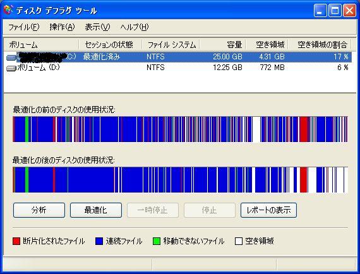Open the ヘルプ(H) menu
Viewport: 360px width, 274px height.
coord(135,27)
